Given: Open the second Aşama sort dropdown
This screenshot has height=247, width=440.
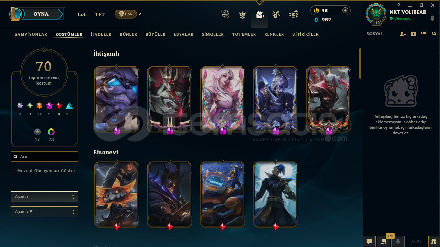Looking at the screenshot, I should click(44, 212).
